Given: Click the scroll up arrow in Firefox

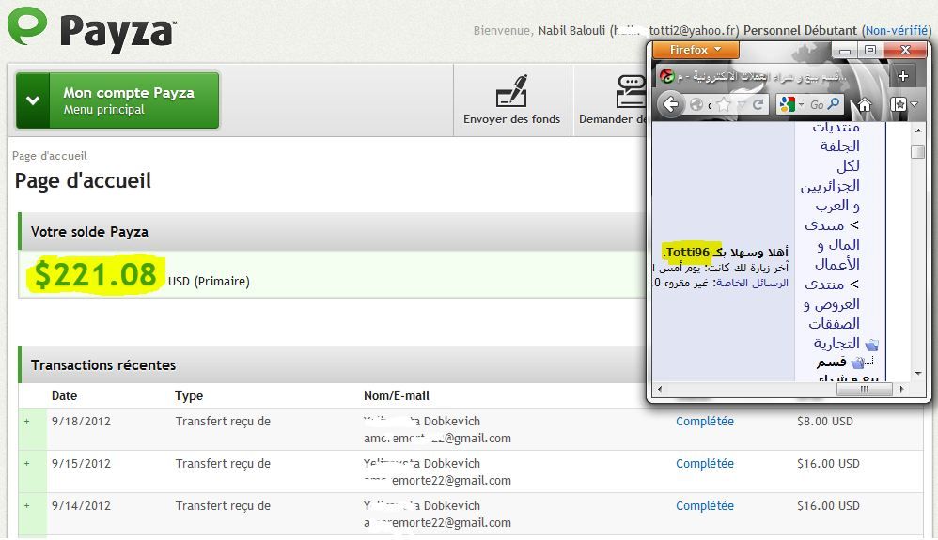Looking at the screenshot, I should click(x=918, y=130).
